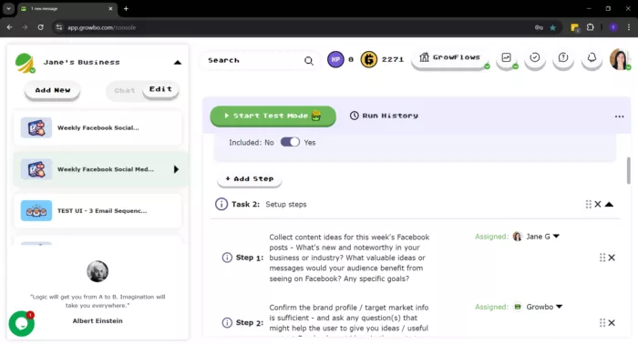Click the Albert Einstein portrait
This screenshot has height=344, width=638.
click(98, 271)
